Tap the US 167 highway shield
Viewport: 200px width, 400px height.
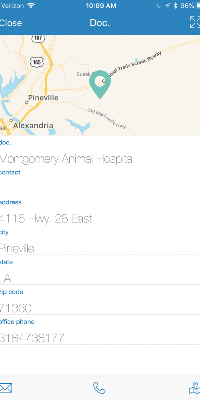click(38, 38)
